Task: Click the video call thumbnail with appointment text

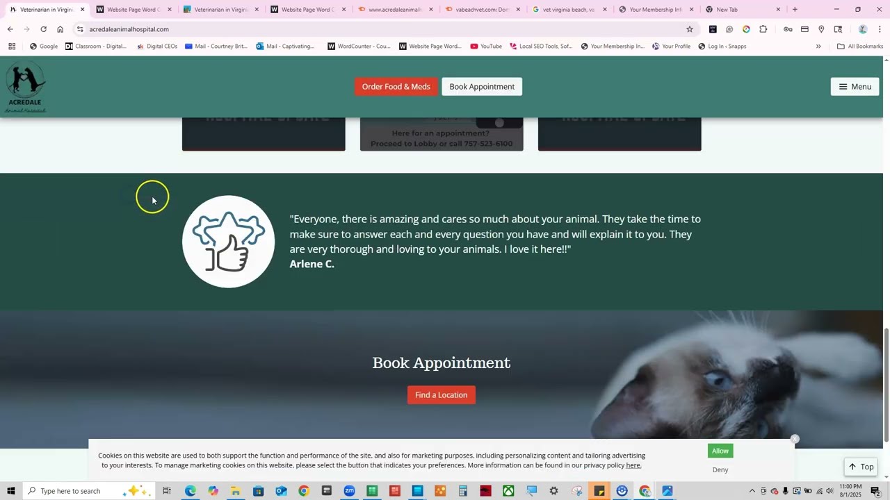Action: pyautogui.click(x=442, y=134)
